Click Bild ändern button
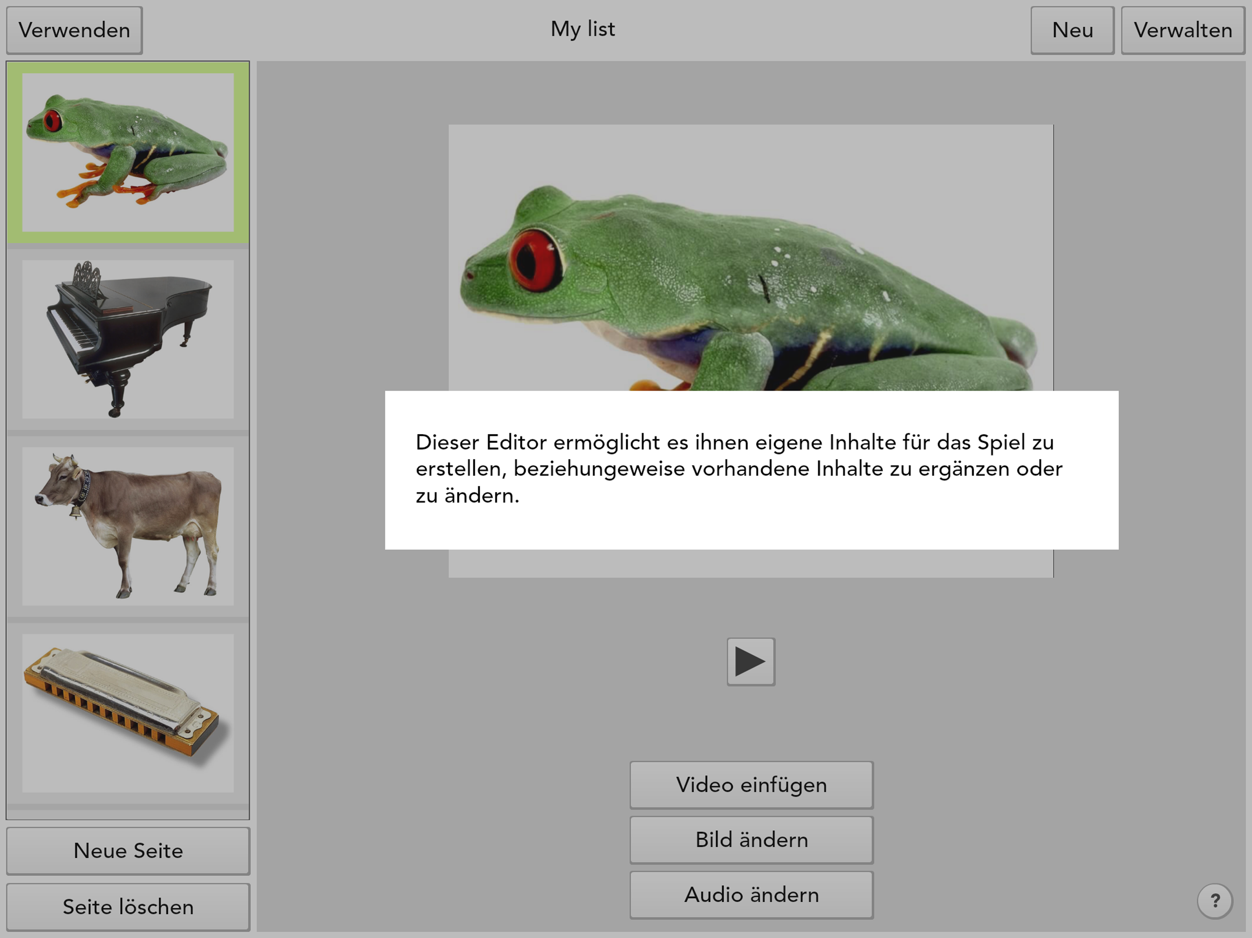Image resolution: width=1252 pixels, height=938 pixels. point(751,840)
